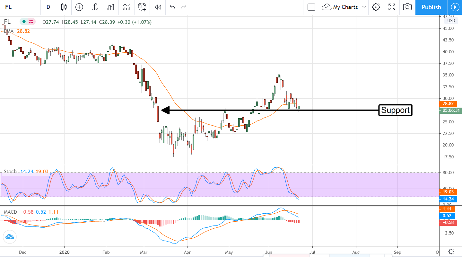The height and width of the screenshot is (257, 462).
Task: Open chart settings gear at bottom right
Action: [451, 252]
